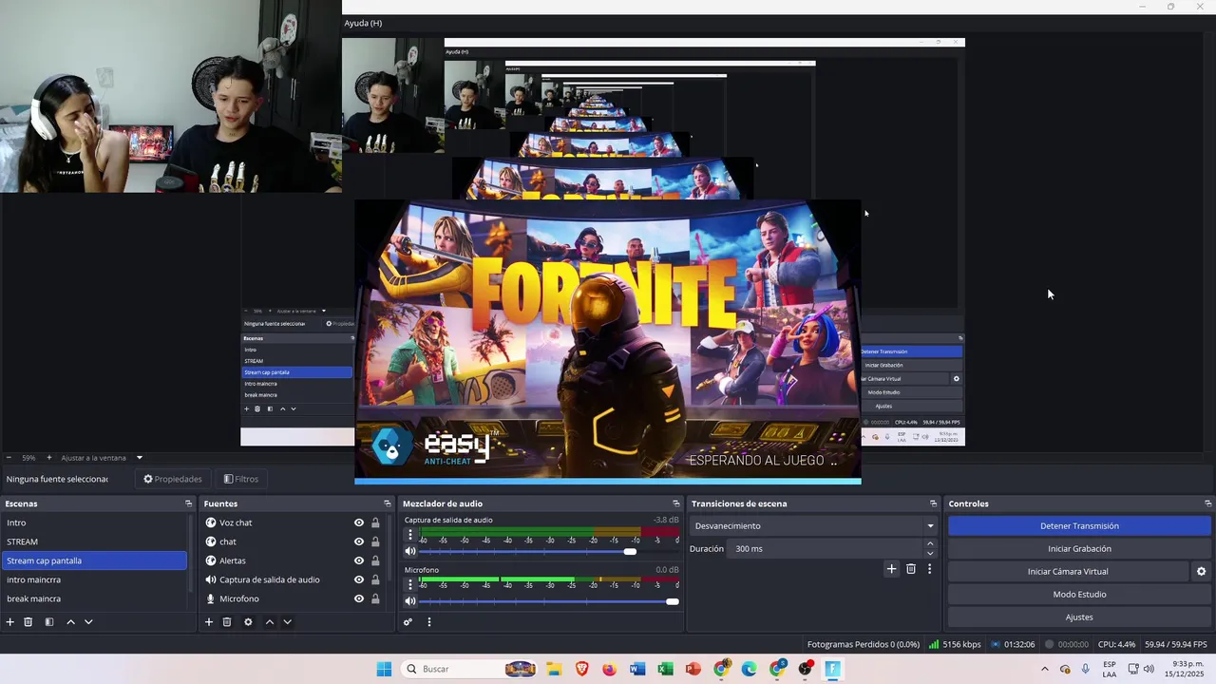Open source Propiedades button

[172, 479]
